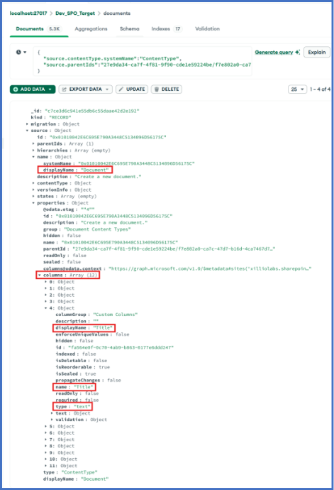This screenshot has height=490, width=334.
Task: Click the displayName "Document" value under name
Action: coord(95,170)
